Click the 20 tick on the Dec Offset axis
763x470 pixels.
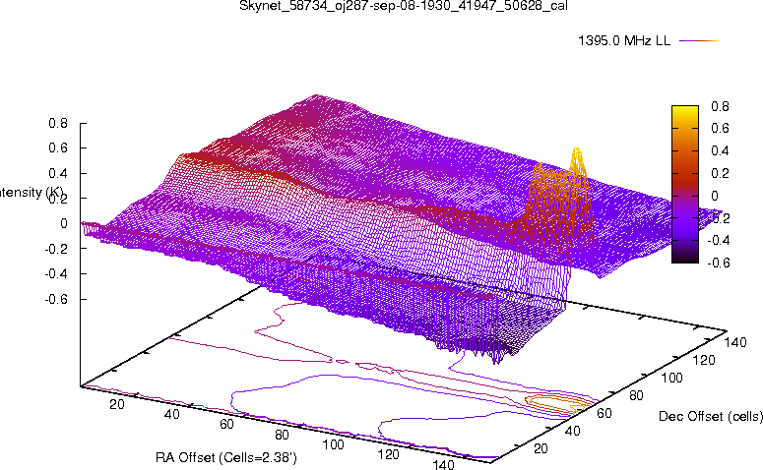point(540,448)
